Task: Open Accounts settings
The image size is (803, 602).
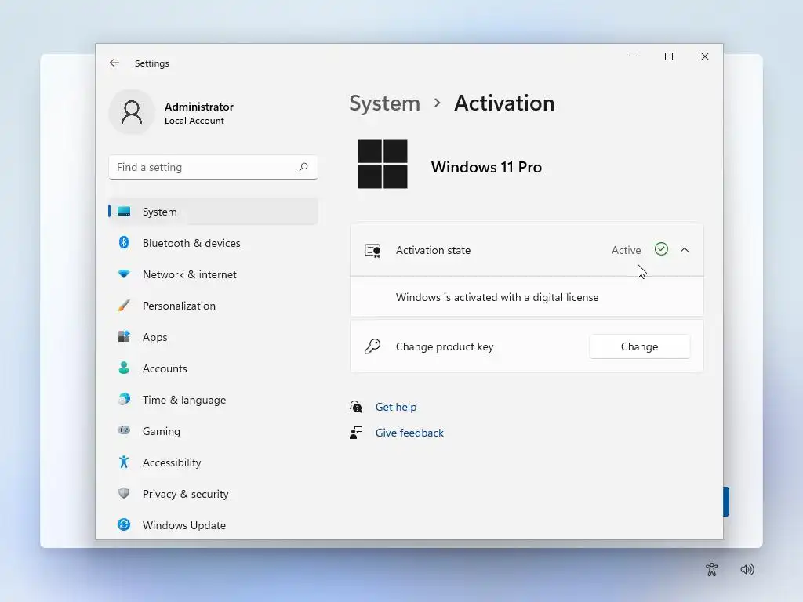Action: [213, 368]
